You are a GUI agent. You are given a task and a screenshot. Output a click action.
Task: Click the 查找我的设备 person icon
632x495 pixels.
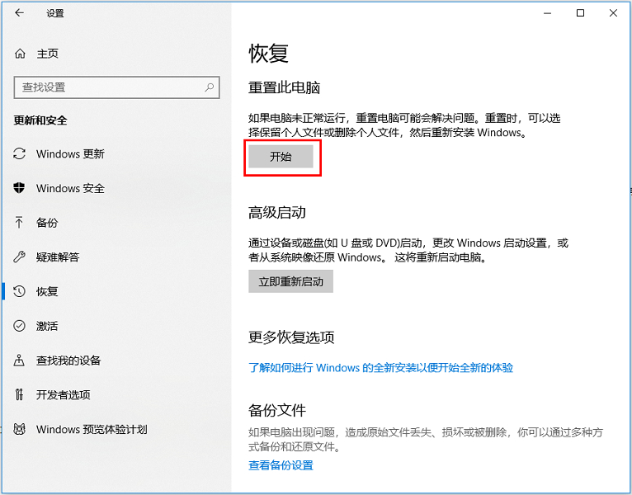tap(20, 361)
